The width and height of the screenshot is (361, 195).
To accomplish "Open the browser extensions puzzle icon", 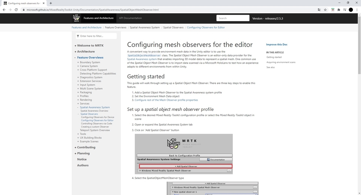I will coord(339,10).
